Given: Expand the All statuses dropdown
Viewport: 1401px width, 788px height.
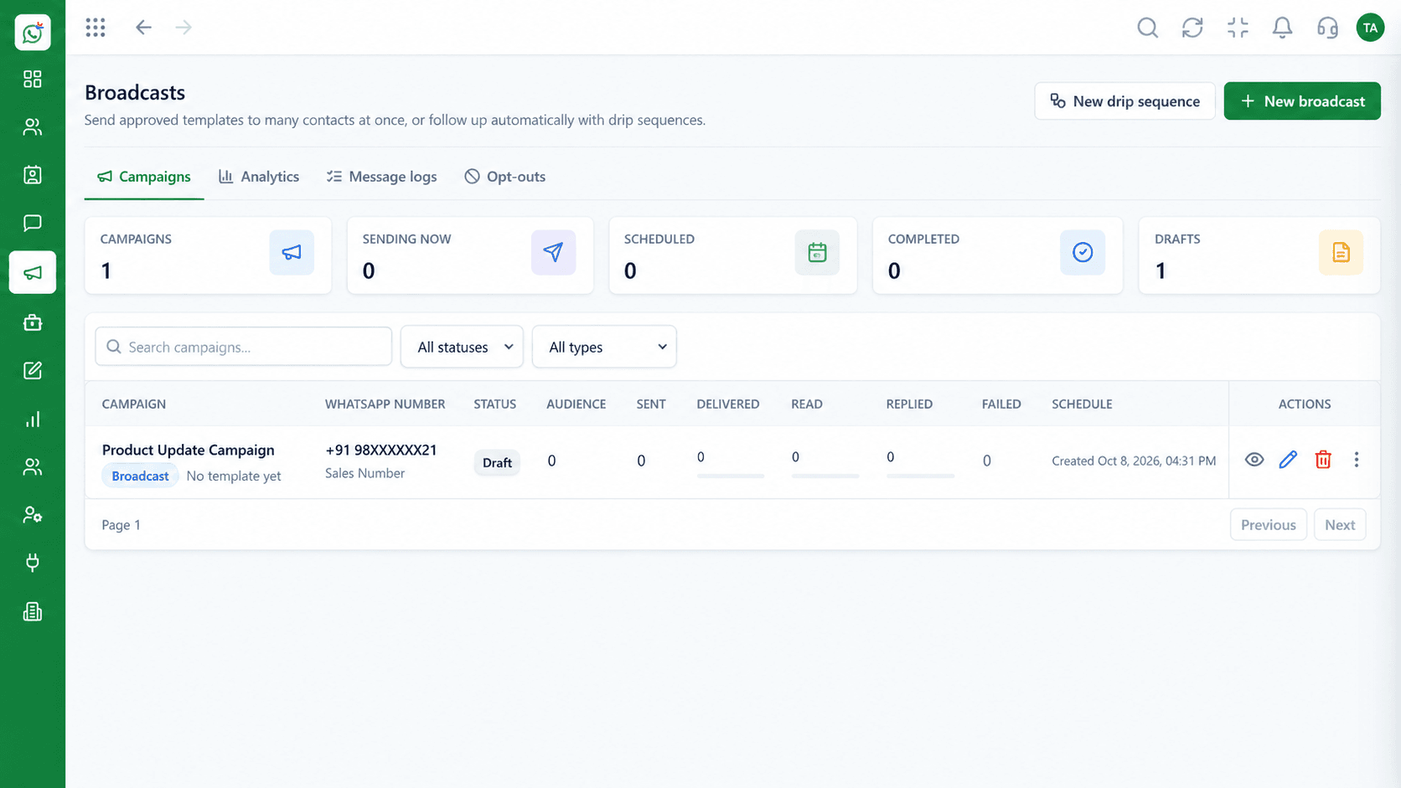Looking at the screenshot, I should 463,347.
